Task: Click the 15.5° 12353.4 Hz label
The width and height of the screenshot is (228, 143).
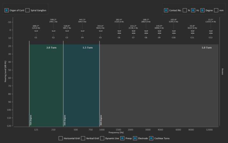Action: click(211, 21)
